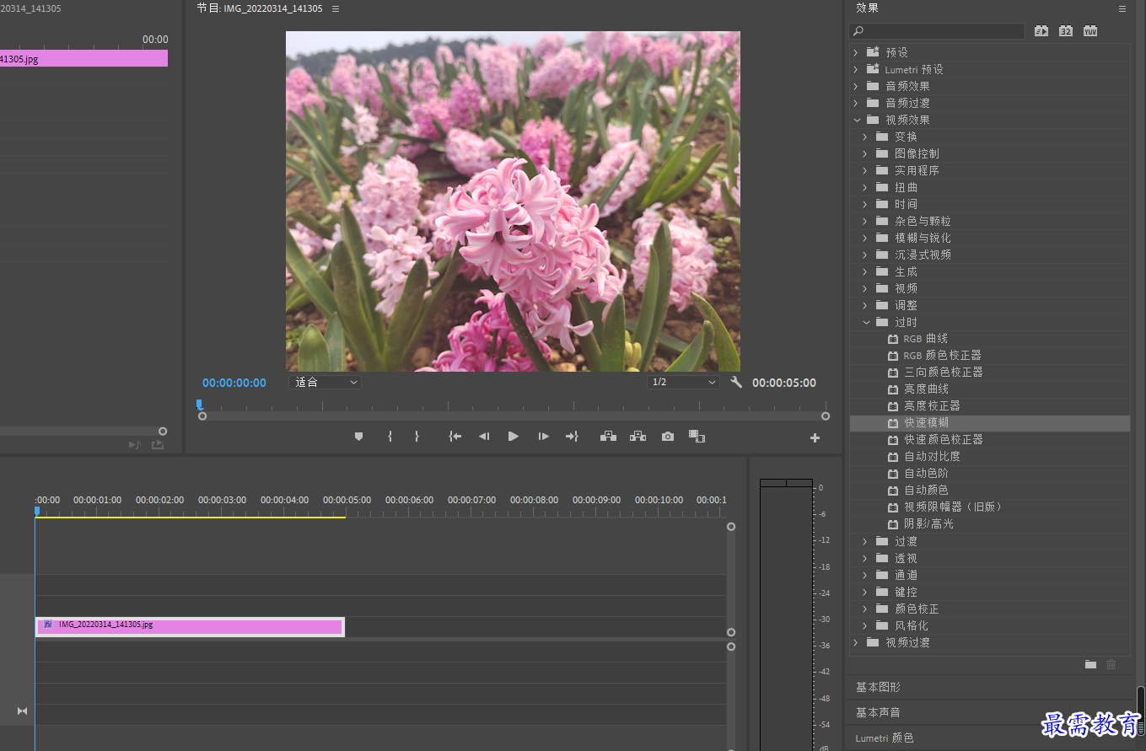Open 基本图形 panel tab
Screen dimensions: 1146x751
pos(878,687)
